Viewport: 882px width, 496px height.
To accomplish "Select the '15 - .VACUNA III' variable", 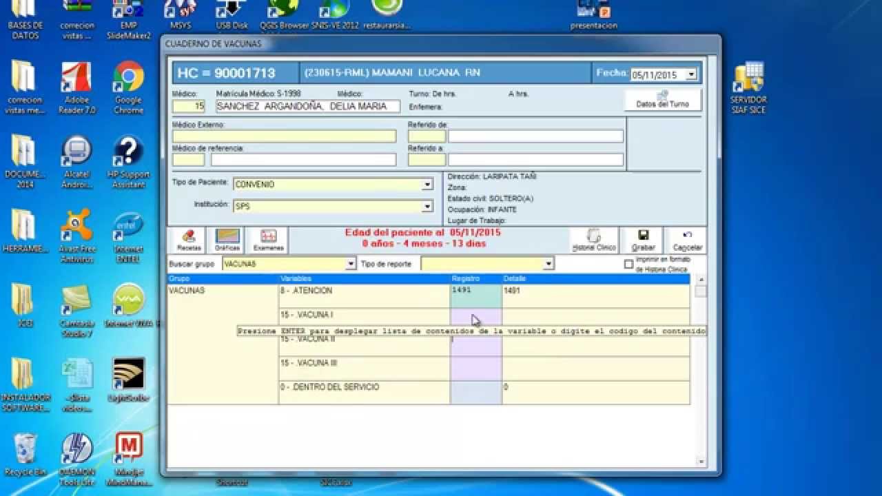I will click(364, 369).
